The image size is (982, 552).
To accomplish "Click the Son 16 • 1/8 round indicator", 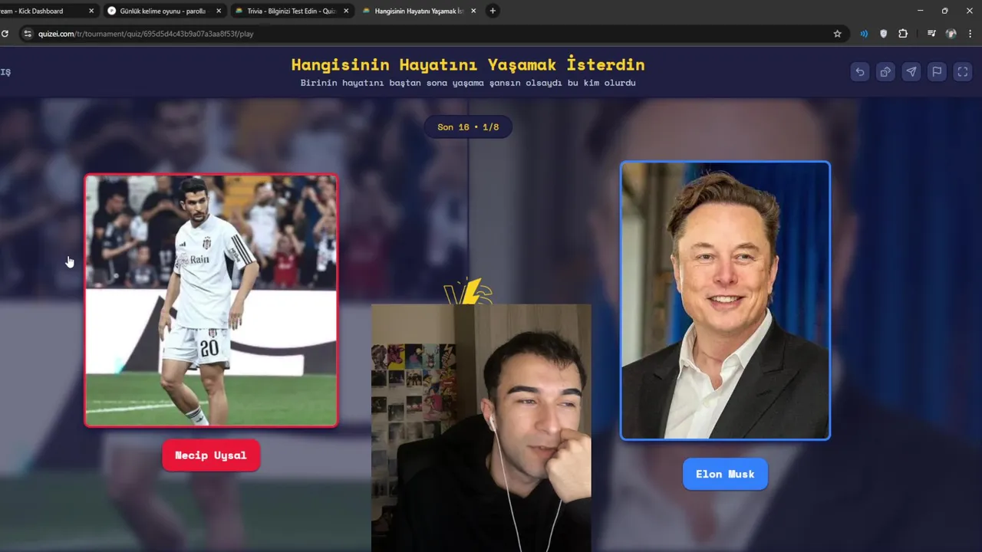I will (x=468, y=127).
